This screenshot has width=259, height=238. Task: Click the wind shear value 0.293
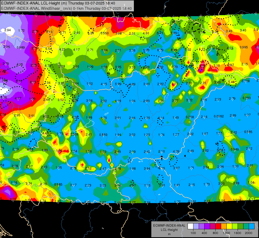[x=247, y=98]
